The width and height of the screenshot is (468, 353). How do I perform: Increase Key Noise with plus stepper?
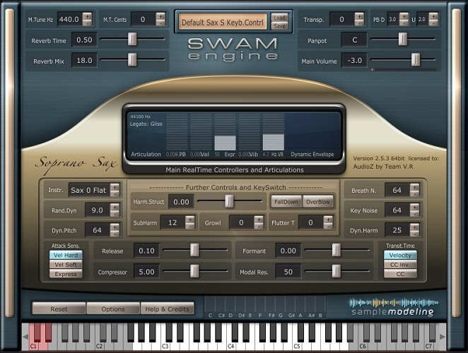414,207
